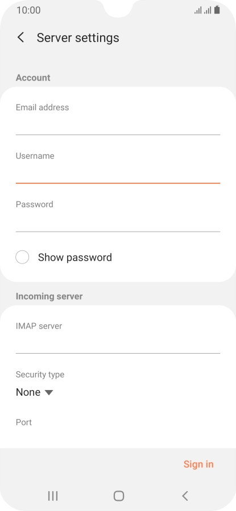Tap the Server settings title
The image size is (236, 511).
point(78,38)
